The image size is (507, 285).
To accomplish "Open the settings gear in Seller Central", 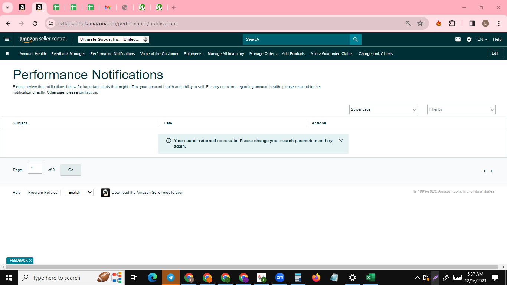I will point(469,39).
